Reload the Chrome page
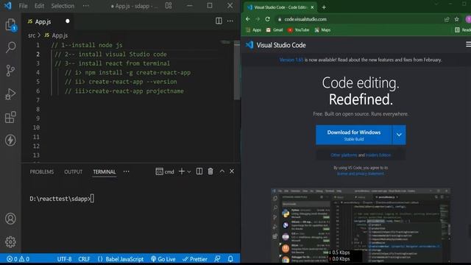471x265 pixels. (268, 19)
